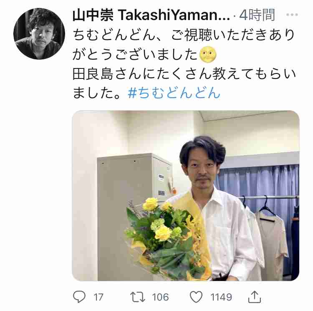
Task: Click the tweet text ました。
Action: tap(97, 93)
